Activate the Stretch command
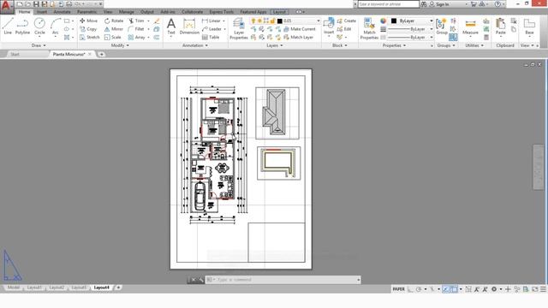 click(90, 37)
